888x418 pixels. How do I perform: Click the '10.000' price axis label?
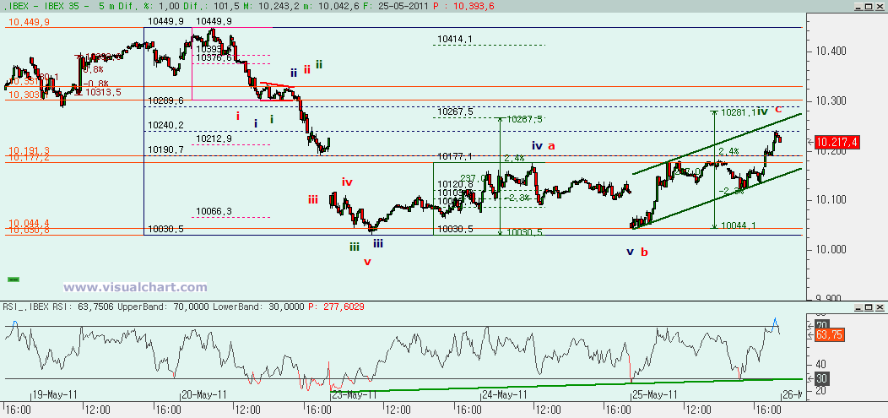click(830, 249)
